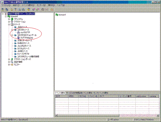Open the モニター menu
This screenshot has width=161, height=122.
(41, 5)
